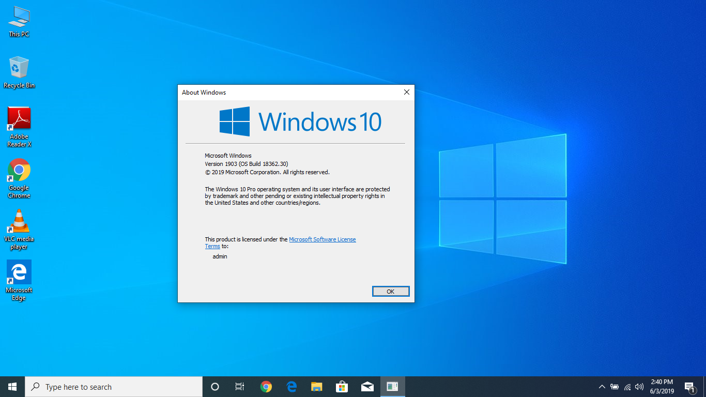Open the Mail app from taskbar
The width and height of the screenshot is (706, 397).
click(x=367, y=387)
